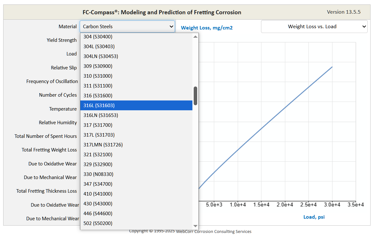Click the Weight Loss, mg/cm2 axis title
The width and height of the screenshot is (375, 238).
coord(207,28)
